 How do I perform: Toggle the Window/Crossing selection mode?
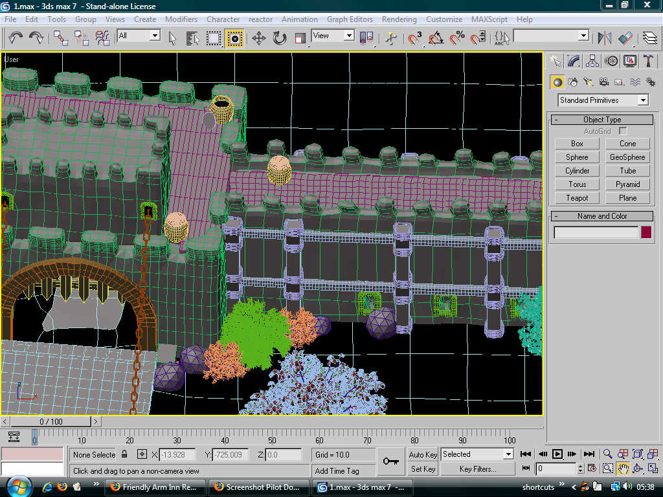234,38
